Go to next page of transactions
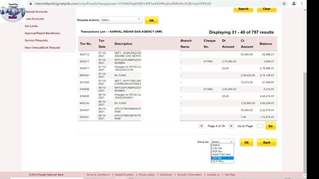The height and width of the screenshot is (179, 319). (x=231, y=126)
